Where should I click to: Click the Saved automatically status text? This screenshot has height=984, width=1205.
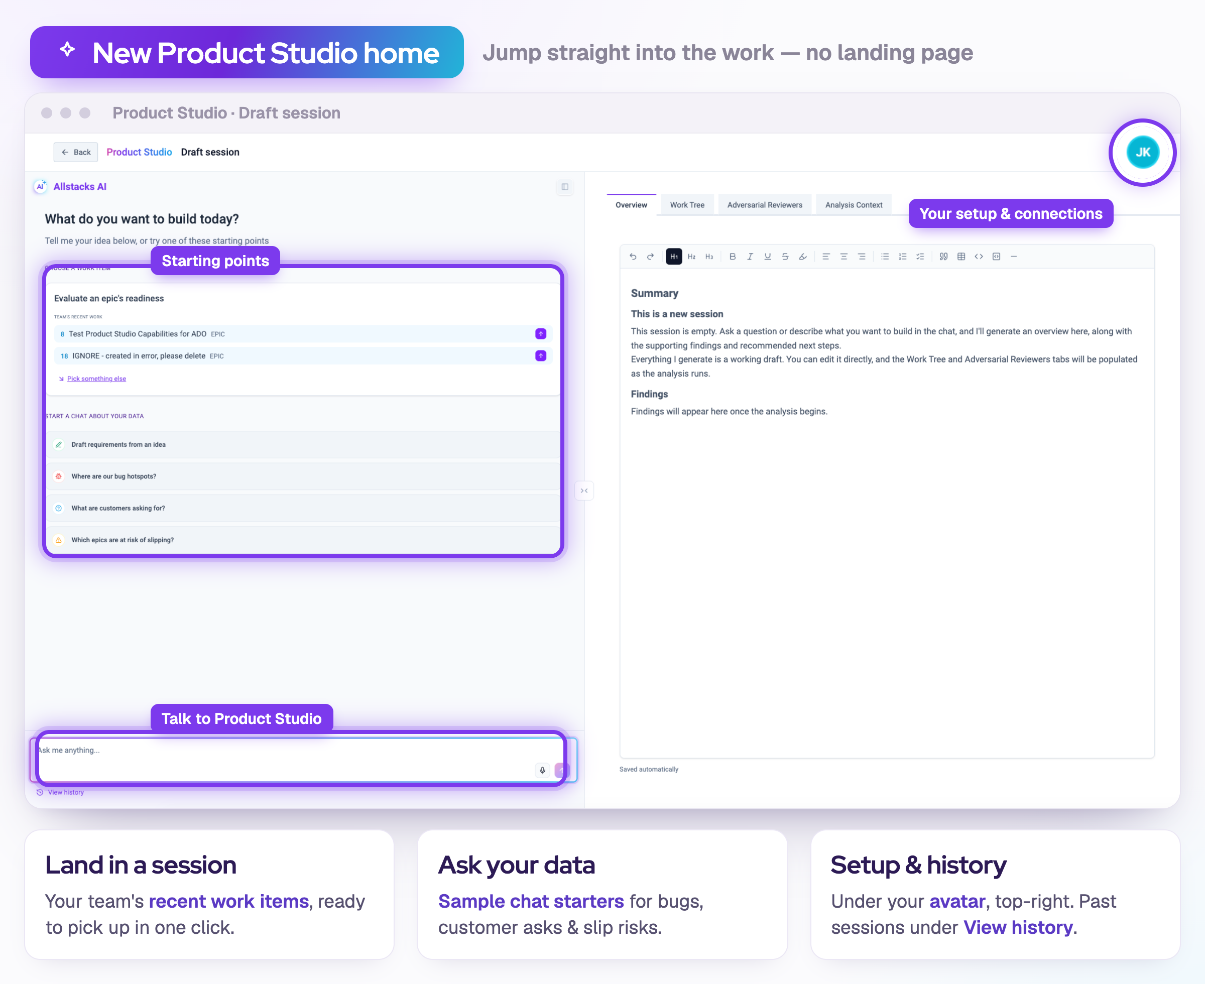(649, 770)
